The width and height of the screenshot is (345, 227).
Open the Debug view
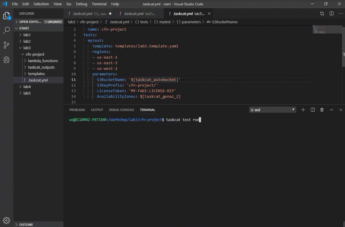coord(6,60)
